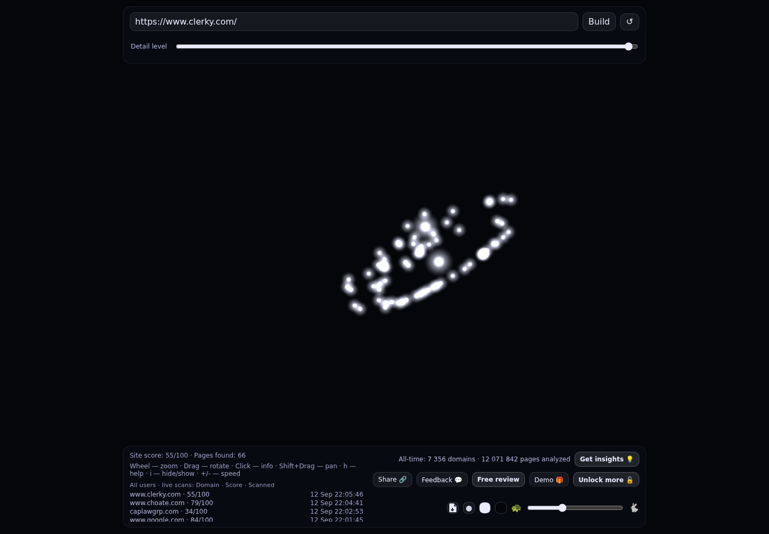Click the Detail level label
The width and height of the screenshot is (769, 534).
point(149,46)
